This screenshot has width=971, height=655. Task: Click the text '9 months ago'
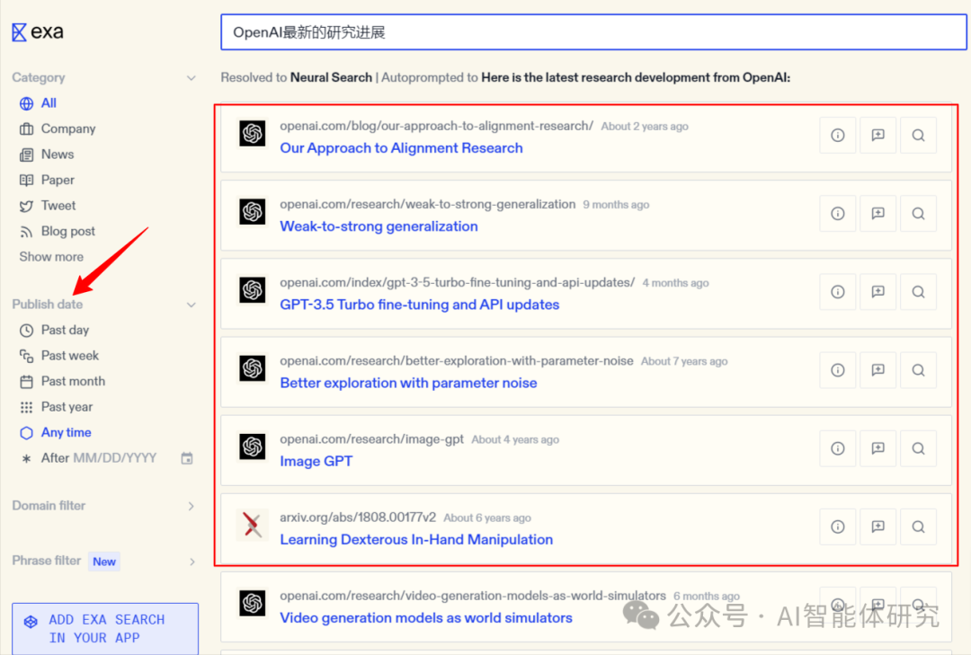pyautogui.click(x=616, y=205)
